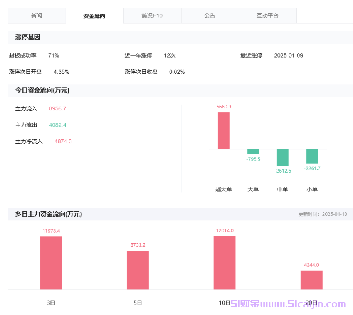The width and height of the screenshot is (353, 315).
Task: Click the 小单 axis label
Action: (x=312, y=189)
